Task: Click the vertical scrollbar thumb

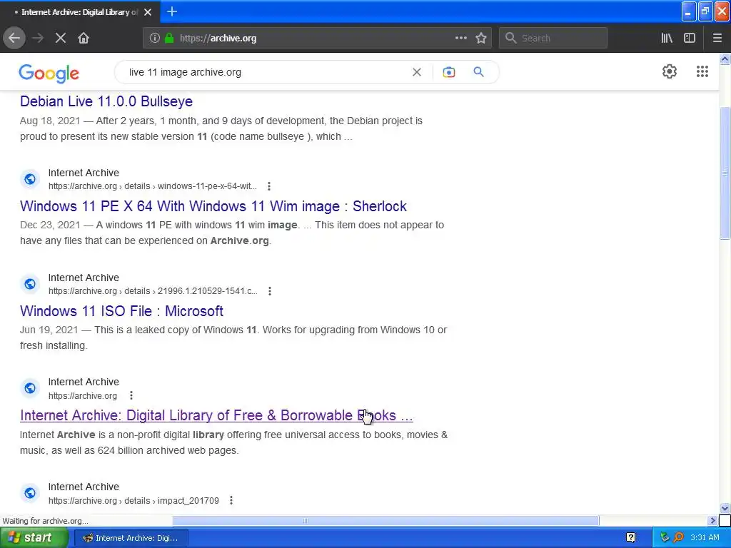Action: coord(725,173)
